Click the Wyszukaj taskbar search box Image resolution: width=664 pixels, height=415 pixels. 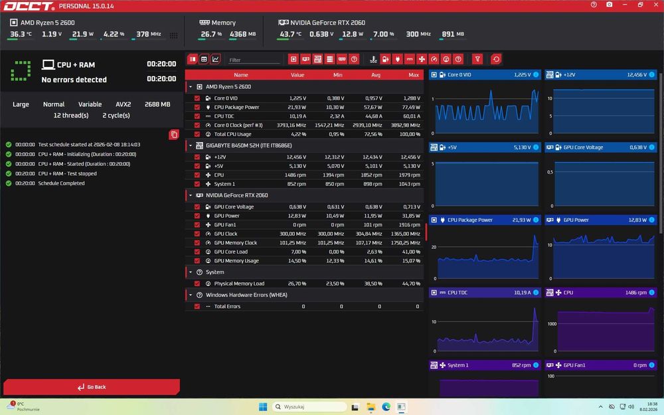tap(309, 407)
